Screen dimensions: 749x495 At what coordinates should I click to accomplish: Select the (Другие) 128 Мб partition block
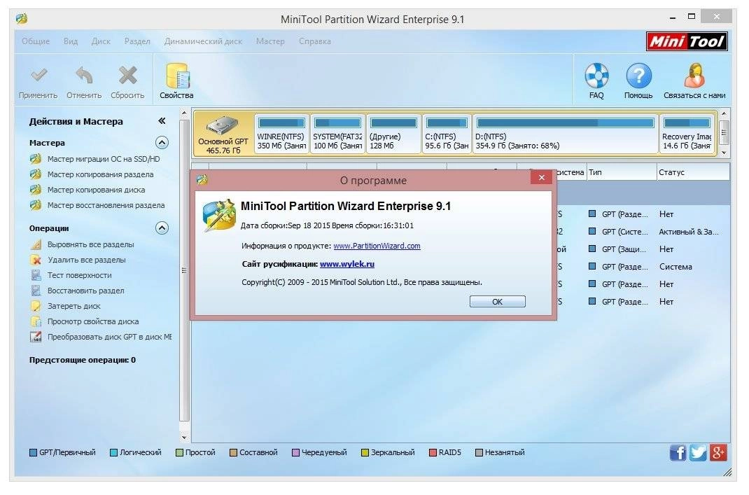click(x=393, y=134)
